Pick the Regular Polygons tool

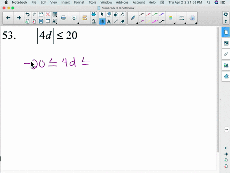[x=115, y=14]
